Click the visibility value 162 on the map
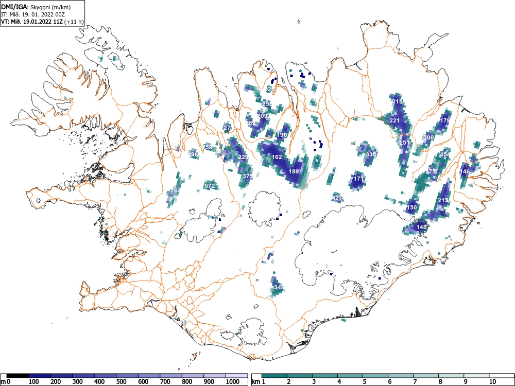 (277, 157)
